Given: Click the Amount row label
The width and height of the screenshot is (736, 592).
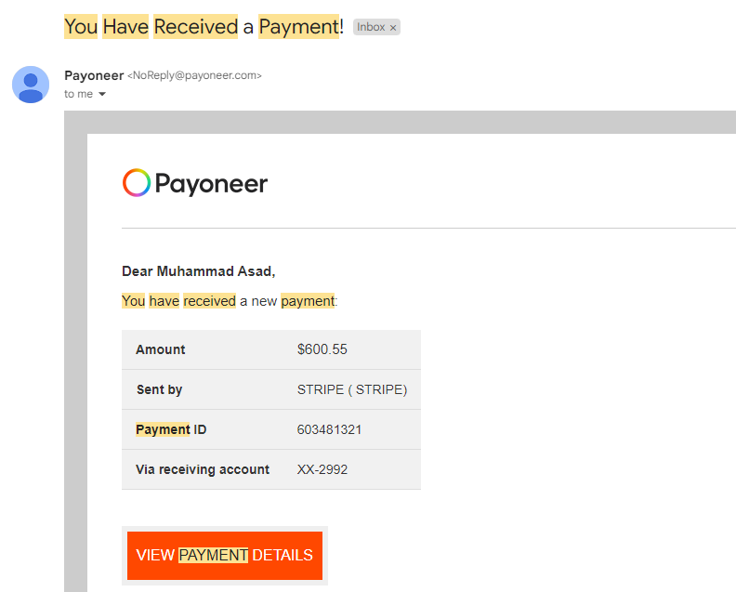Looking at the screenshot, I should coord(161,349).
